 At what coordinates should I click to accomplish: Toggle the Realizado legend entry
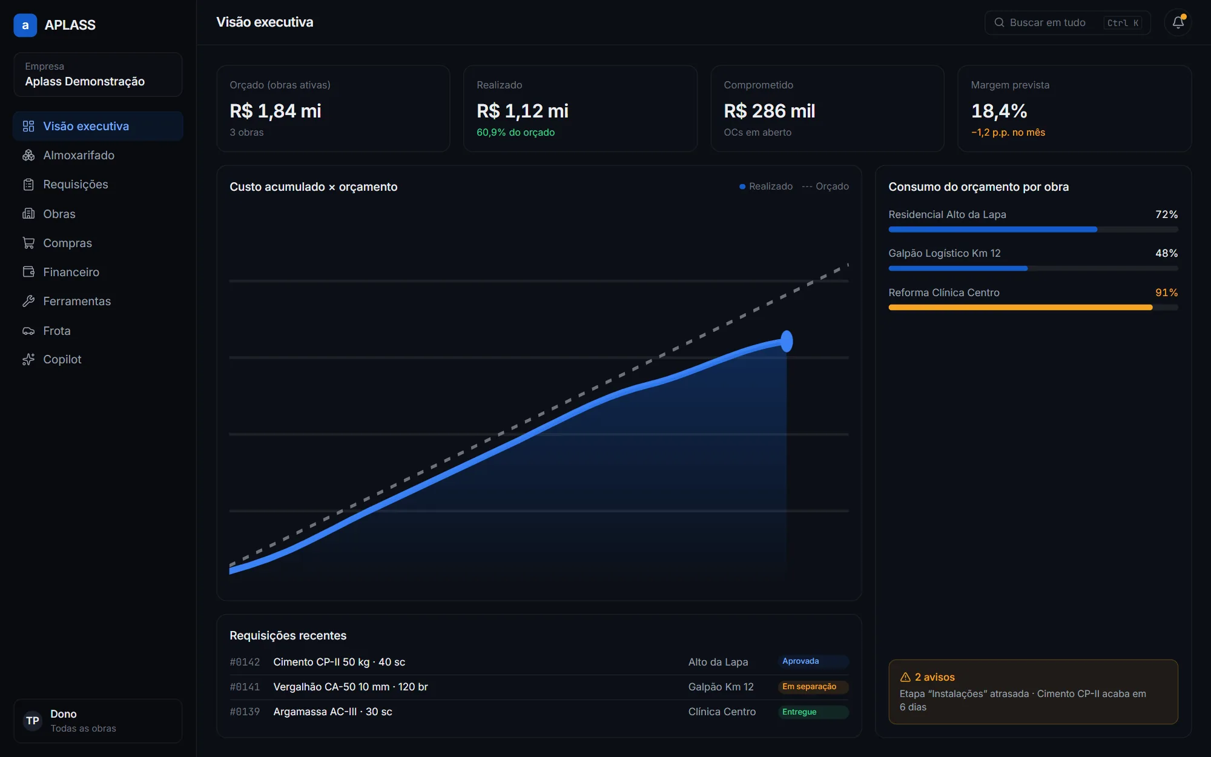point(766,187)
